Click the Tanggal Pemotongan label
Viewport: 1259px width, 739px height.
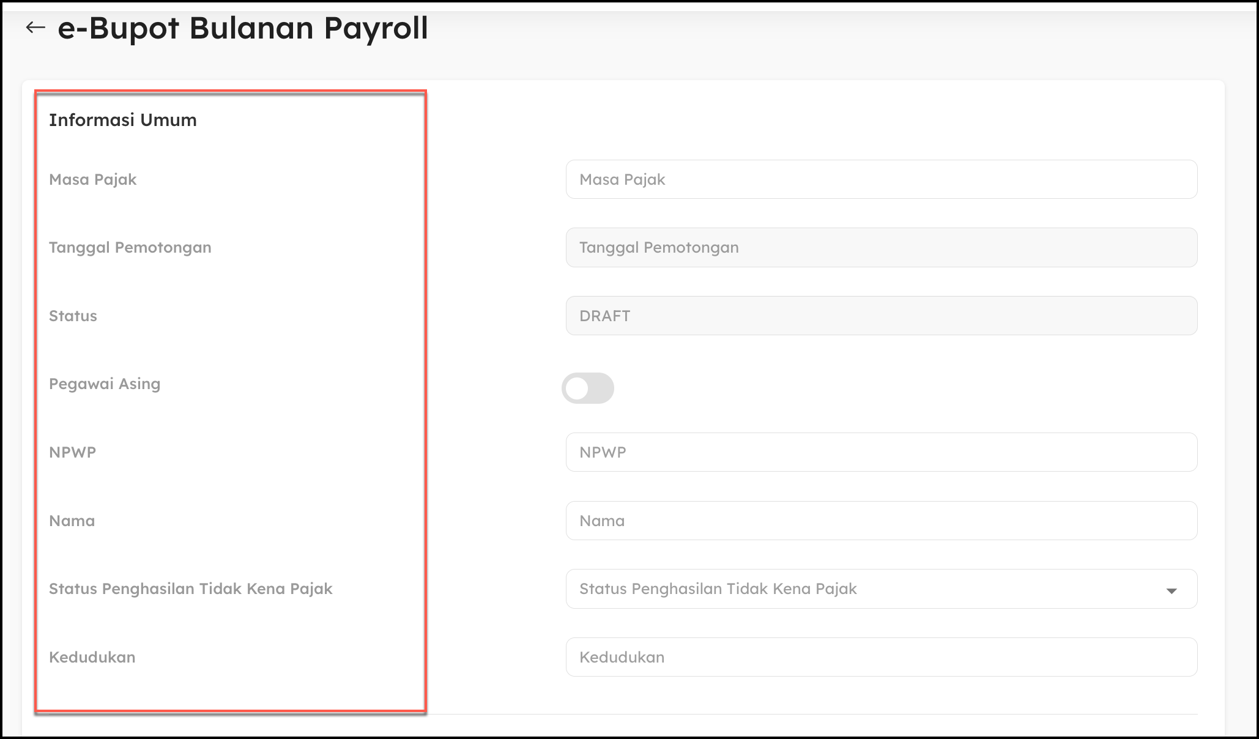[x=130, y=248]
